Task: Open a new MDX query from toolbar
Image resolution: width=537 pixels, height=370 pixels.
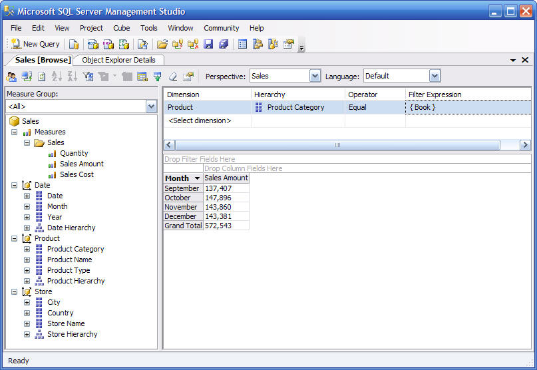Action: (93, 44)
